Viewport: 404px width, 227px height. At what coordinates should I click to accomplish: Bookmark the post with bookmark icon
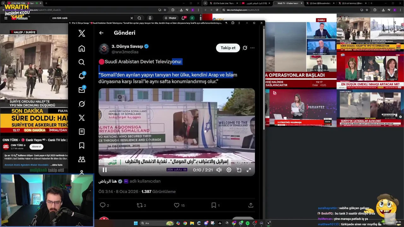(x=214, y=205)
